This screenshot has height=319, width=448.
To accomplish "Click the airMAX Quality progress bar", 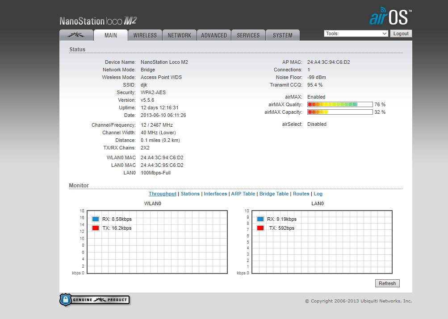I will pos(340,104).
